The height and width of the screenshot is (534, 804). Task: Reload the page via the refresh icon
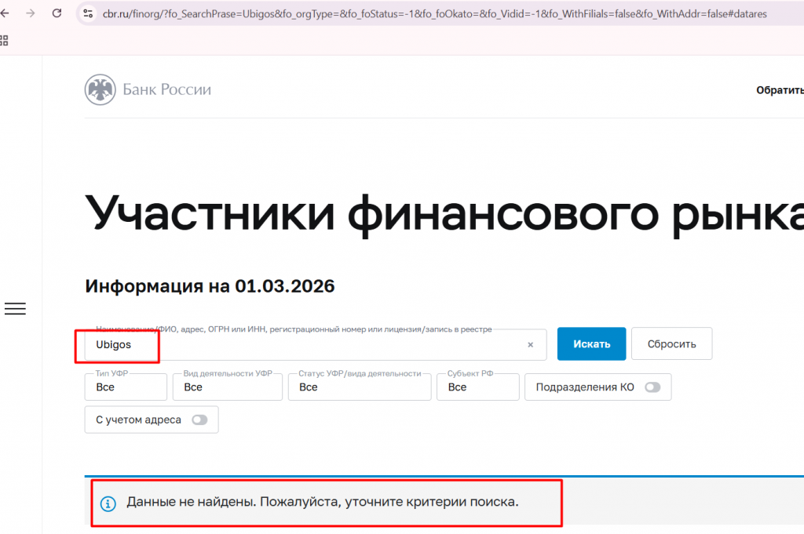(56, 13)
